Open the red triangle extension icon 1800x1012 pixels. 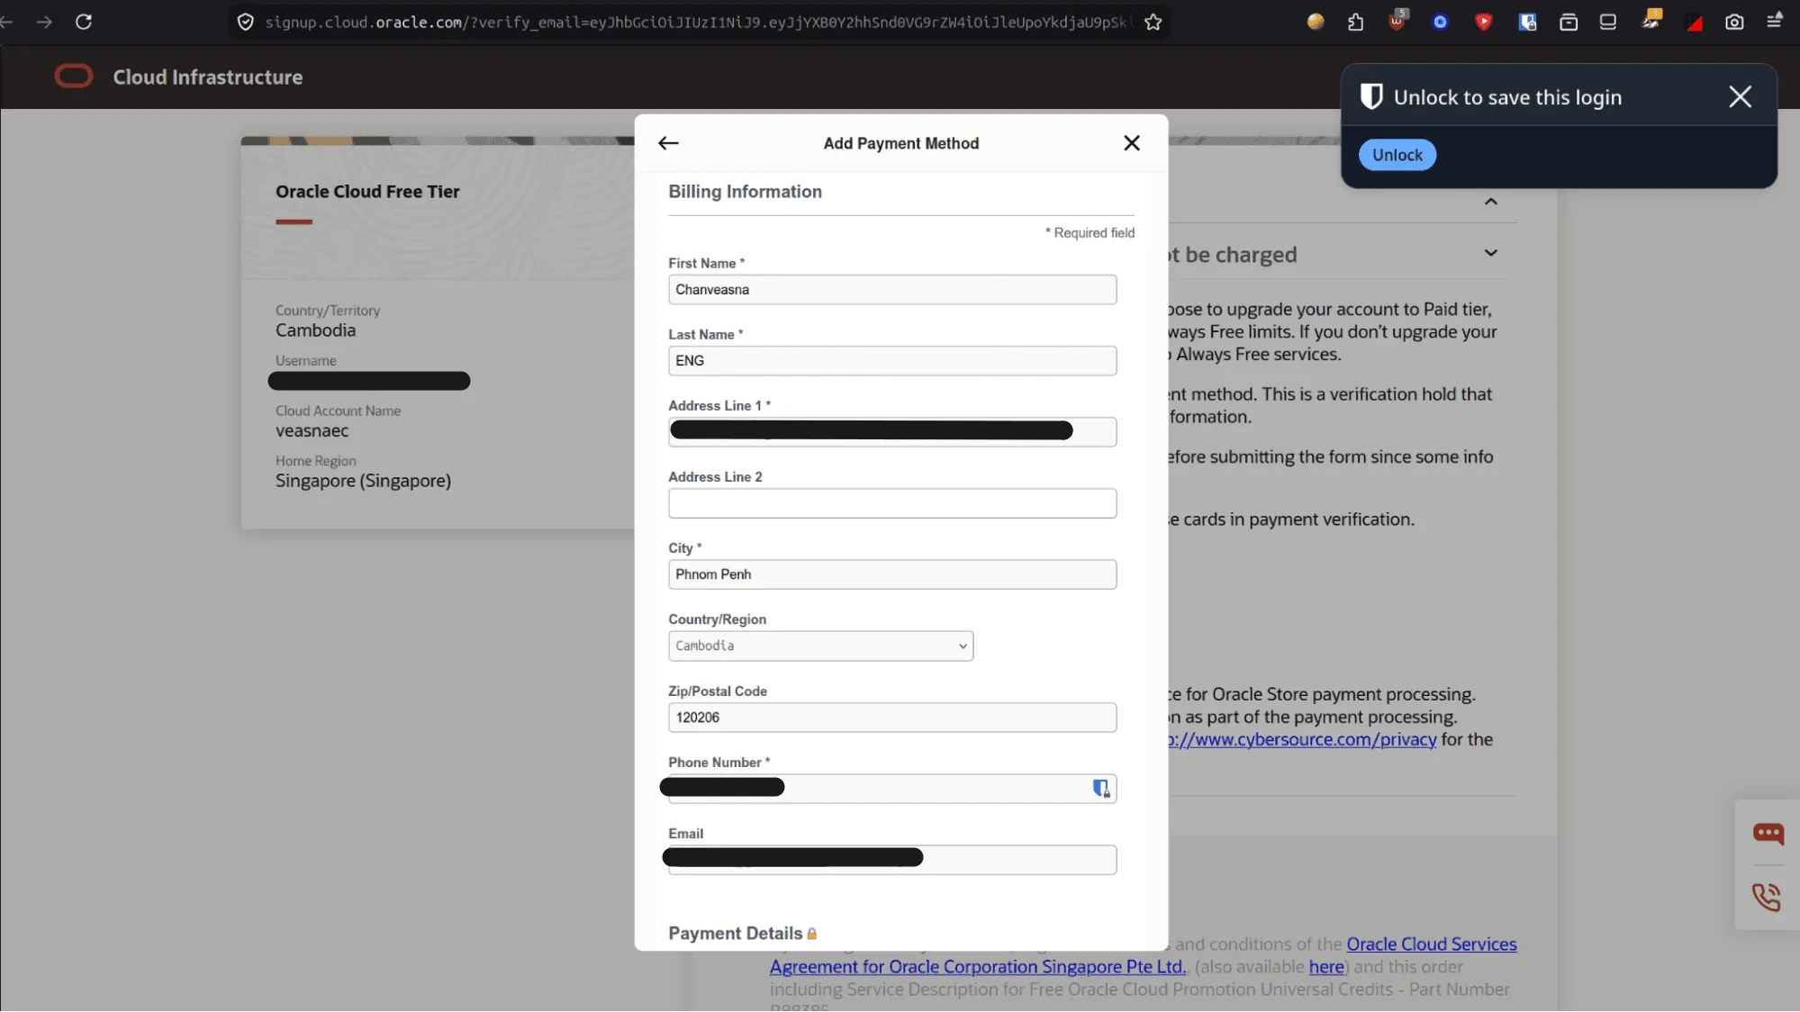1695,23
